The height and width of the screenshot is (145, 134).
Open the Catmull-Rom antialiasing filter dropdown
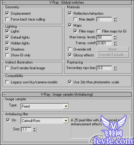[x=66, y=121]
